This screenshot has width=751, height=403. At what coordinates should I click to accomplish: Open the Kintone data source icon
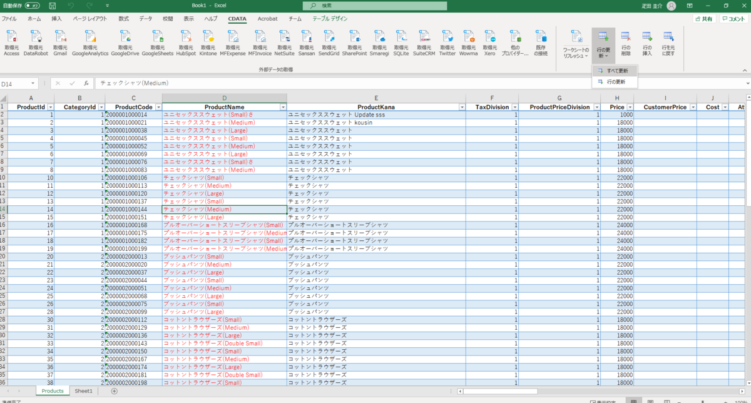click(208, 42)
